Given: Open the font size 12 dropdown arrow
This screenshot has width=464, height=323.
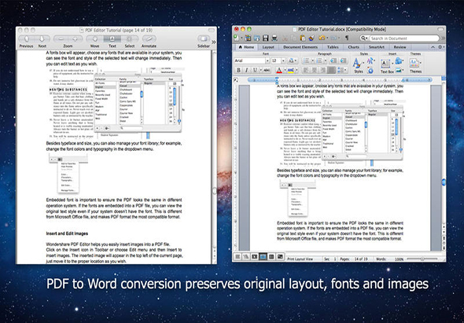Looking at the screenshot, I should (x=283, y=61).
